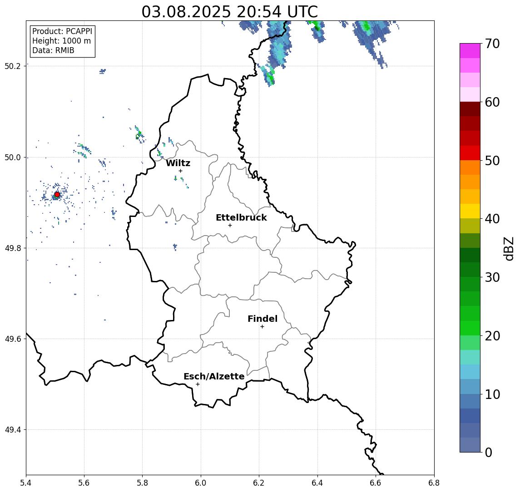This screenshot has height=492, width=520.
Task: Click the longitude axis label 6.2
Action: click(259, 483)
